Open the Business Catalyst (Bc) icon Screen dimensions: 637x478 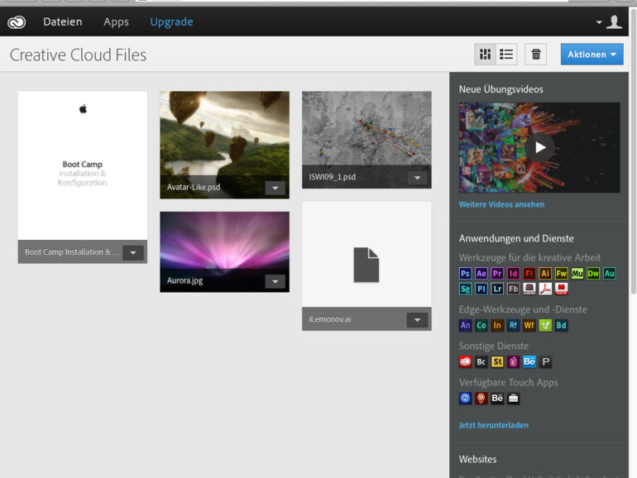pyautogui.click(x=481, y=361)
